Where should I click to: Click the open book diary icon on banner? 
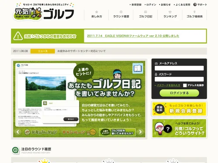pyautogui.click(x=138, y=68)
